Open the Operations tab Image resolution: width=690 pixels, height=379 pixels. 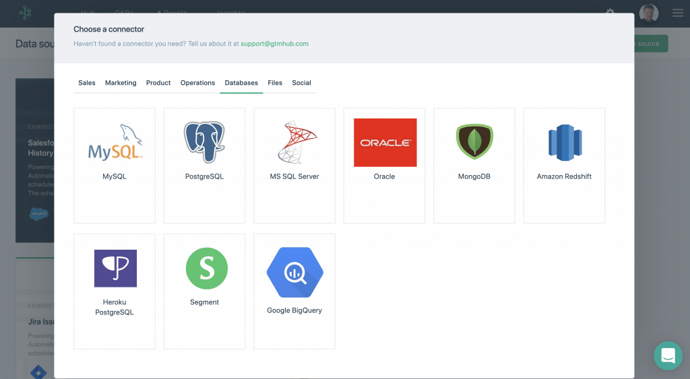click(x=197, y=83)
